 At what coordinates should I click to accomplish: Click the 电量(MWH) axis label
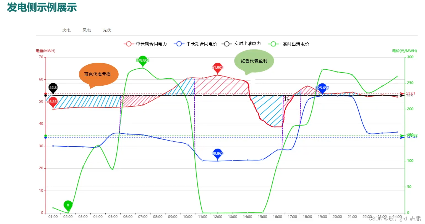point(45,51)
